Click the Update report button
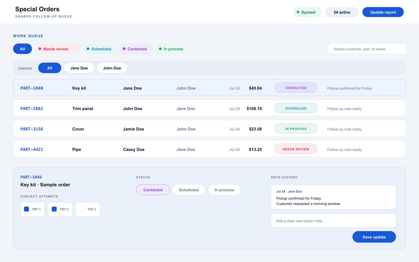This screenshot has height=262, width=419. click(x=383, y=12)
